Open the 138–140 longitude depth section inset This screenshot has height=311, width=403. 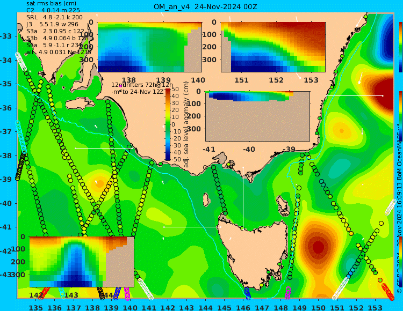click(x=149, y=47)
